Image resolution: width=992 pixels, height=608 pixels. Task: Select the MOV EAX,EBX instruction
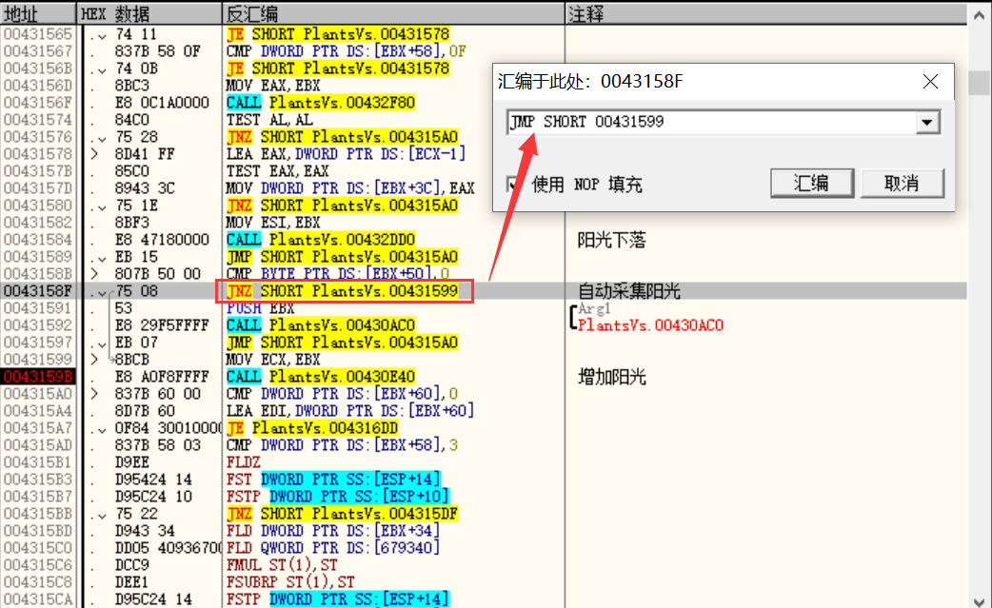272,86
